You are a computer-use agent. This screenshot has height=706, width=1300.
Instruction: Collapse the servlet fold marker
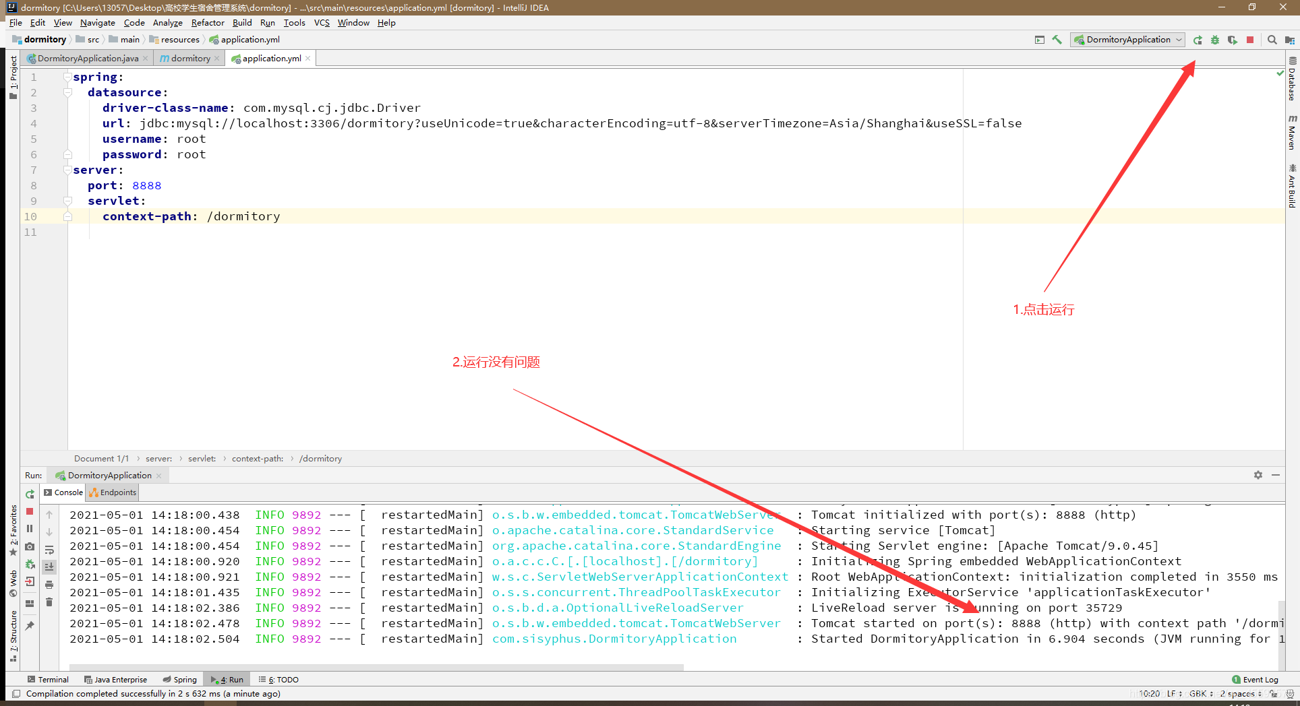point(67,201)
